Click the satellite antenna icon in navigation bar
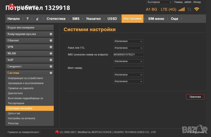 pyautogui.click(x=37, y=19)
